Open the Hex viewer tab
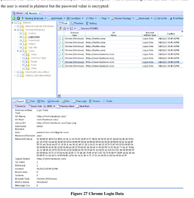194x198 pixels. point(41,101)
